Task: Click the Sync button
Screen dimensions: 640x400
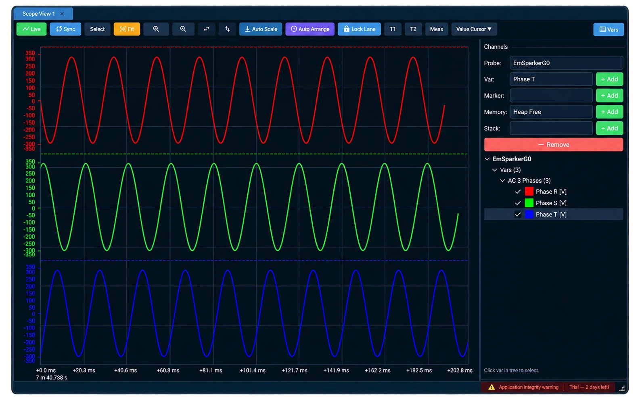Action: click(x=65, y=29)
